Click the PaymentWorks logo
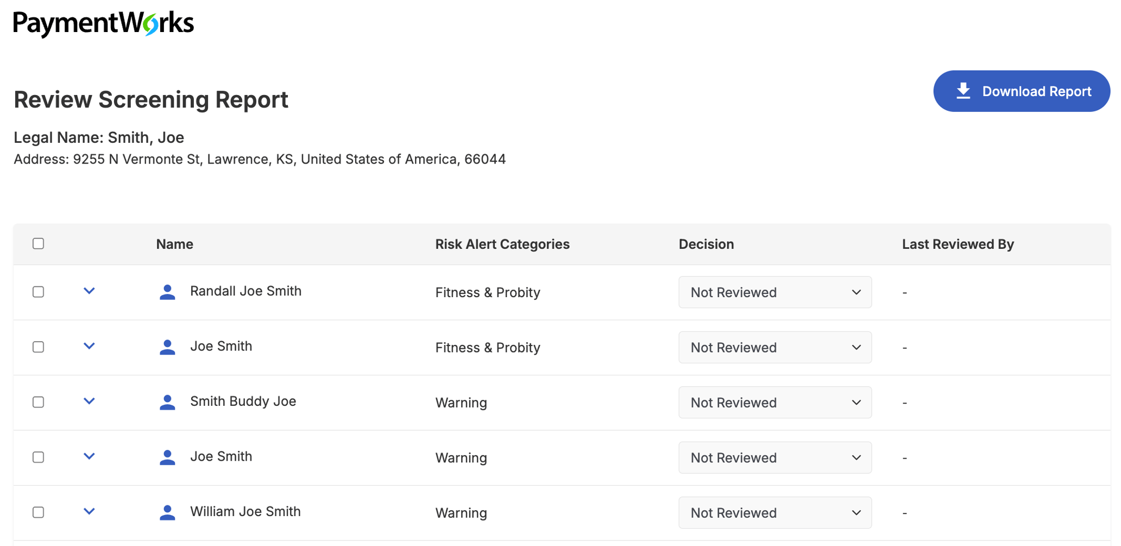 (103, 22)
